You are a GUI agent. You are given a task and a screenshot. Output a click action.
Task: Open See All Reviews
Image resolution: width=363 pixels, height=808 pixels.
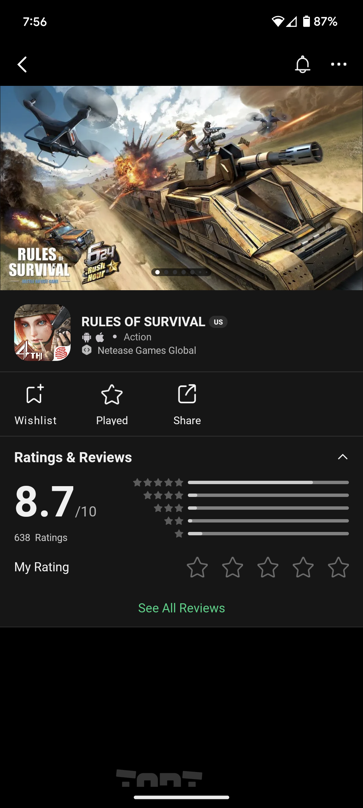coord(182,608)
